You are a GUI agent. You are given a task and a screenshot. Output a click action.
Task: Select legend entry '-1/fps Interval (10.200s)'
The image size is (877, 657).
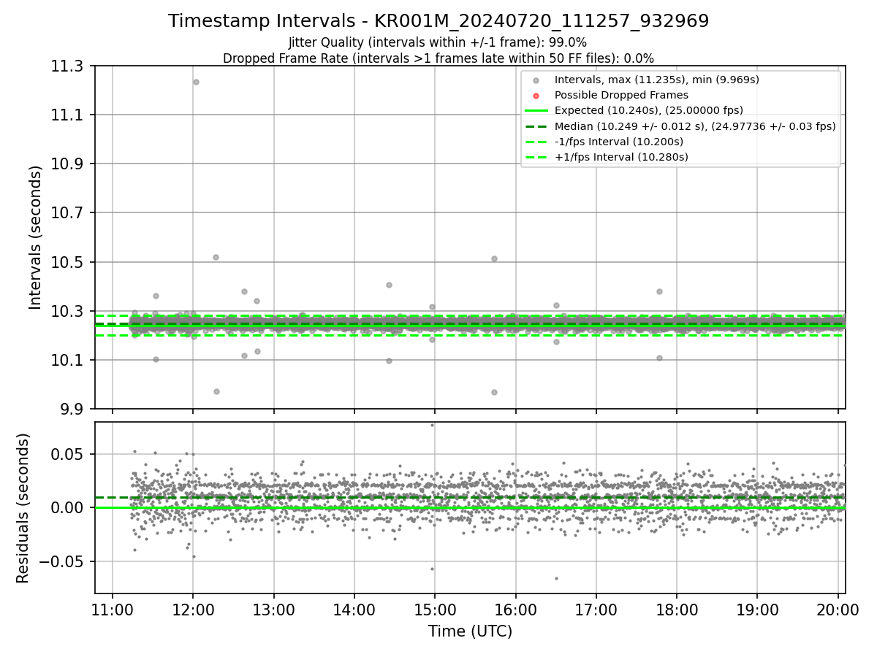click(619, 141)
